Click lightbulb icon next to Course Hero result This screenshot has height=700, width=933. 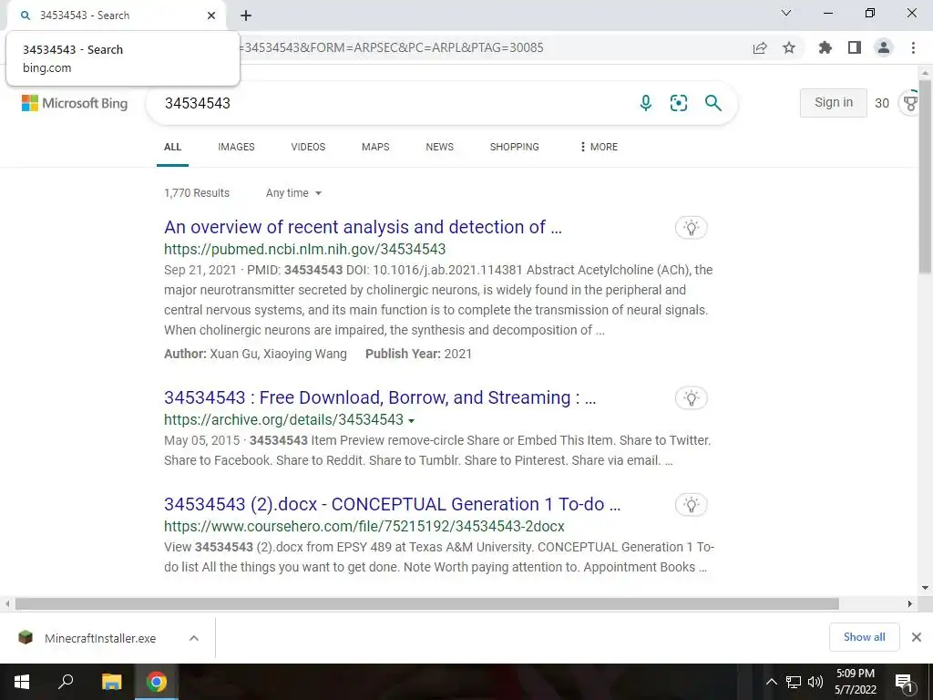tap(691, 505)
